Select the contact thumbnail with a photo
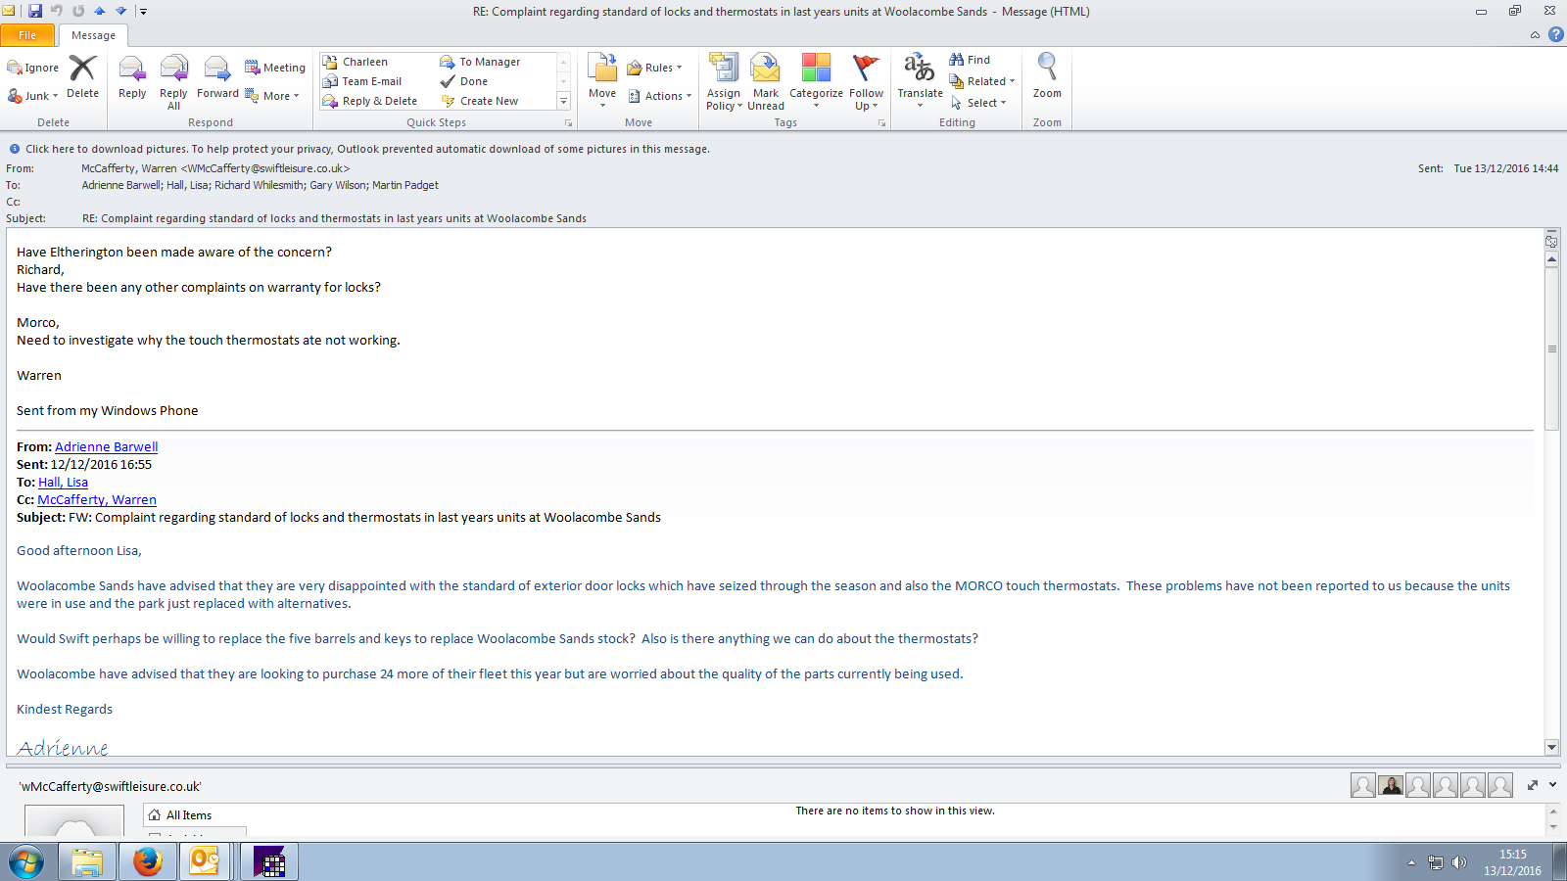Viewport: 1567px width, 881px height. (1391, 785)
